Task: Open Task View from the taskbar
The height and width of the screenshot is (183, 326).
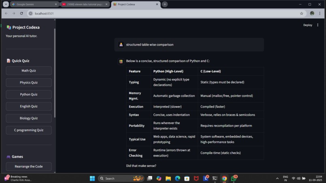Action: (x=150, y=179)
